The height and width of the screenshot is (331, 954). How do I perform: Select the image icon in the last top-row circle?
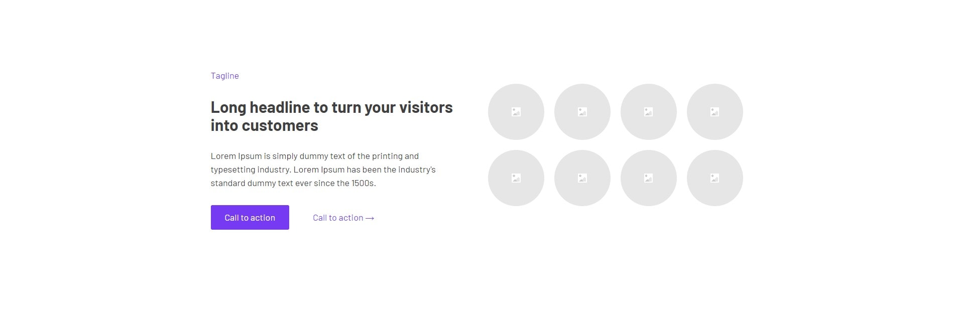coord(714,112)
